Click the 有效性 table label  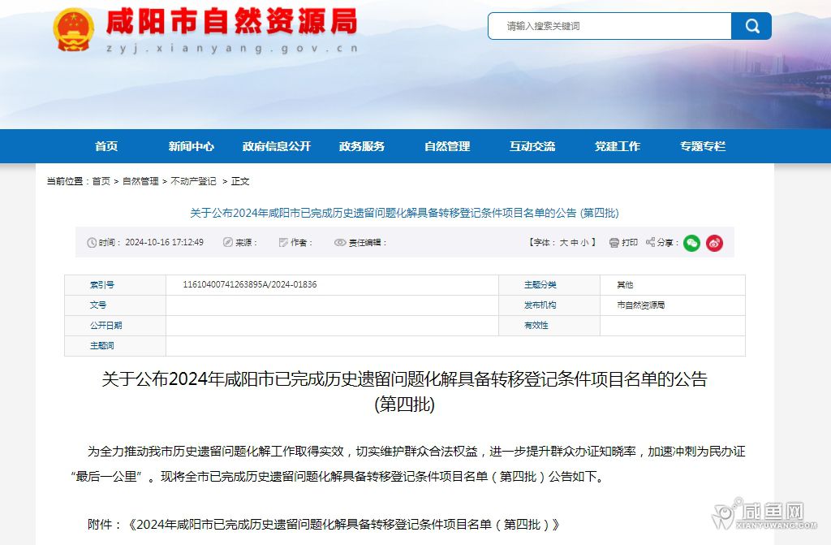pos(536,326)
